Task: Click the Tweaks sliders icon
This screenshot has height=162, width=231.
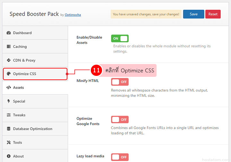Action: 9,115
